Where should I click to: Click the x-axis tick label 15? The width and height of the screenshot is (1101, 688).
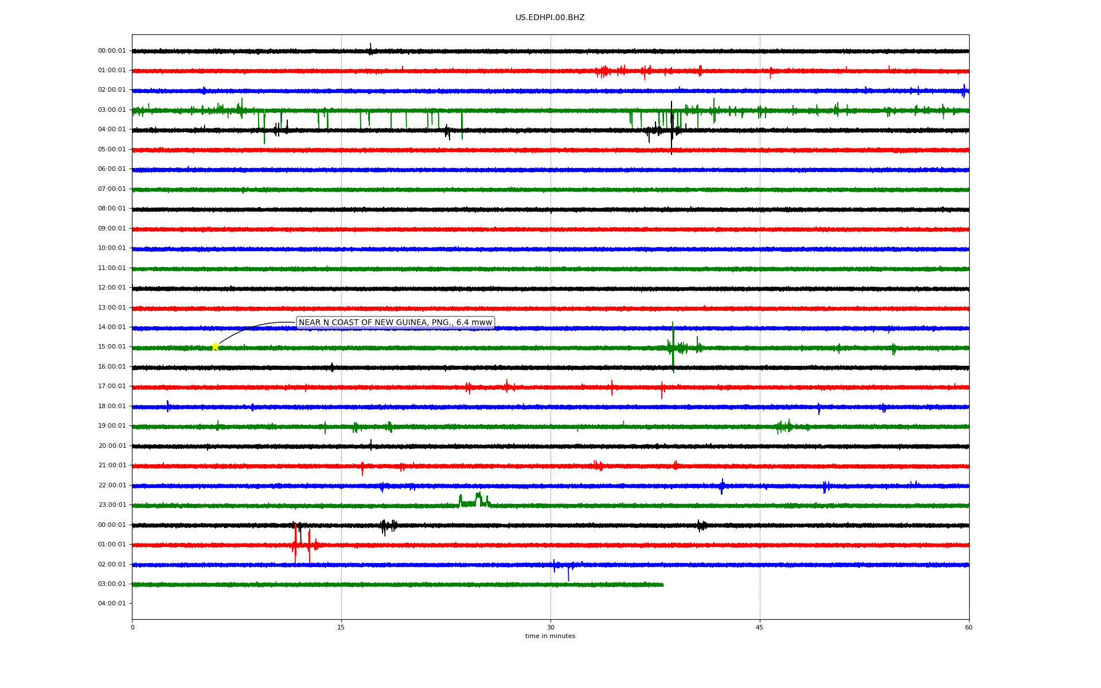341,628
